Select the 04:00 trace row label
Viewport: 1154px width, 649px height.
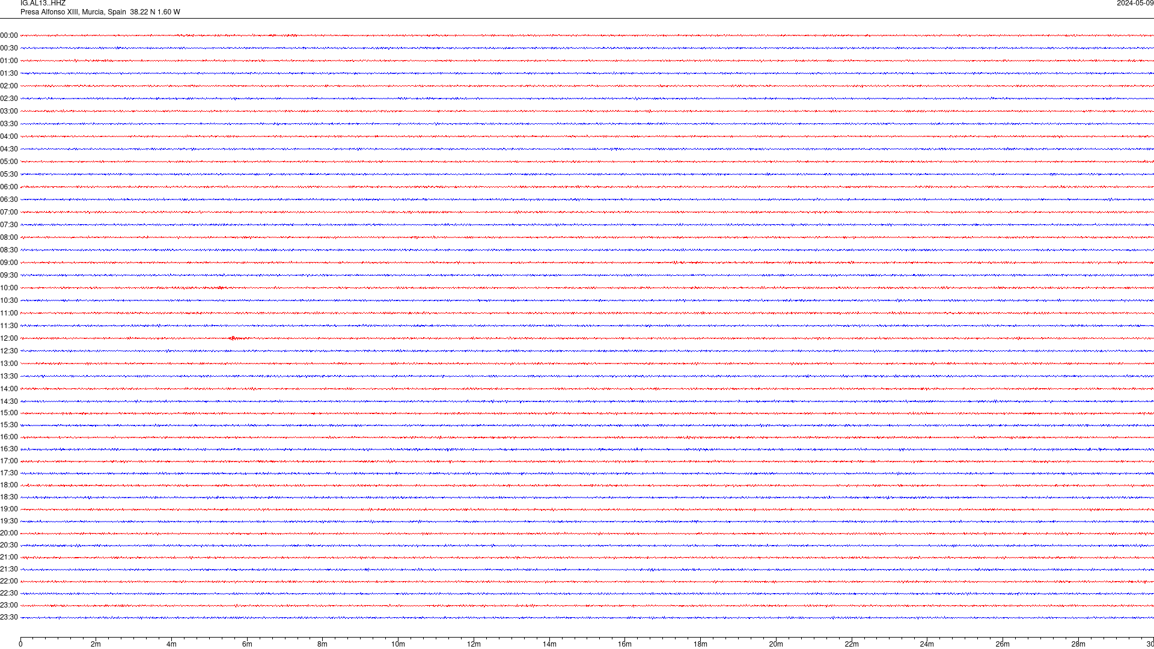tap(9, 136)
